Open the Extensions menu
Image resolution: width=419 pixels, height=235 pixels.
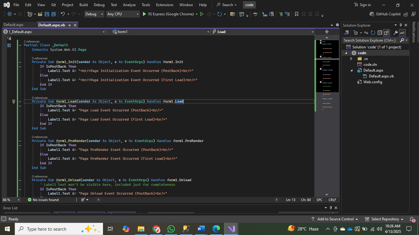coord(164,5)
